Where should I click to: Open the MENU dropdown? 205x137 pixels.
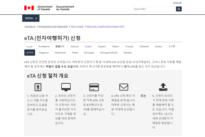click(31, 18)
